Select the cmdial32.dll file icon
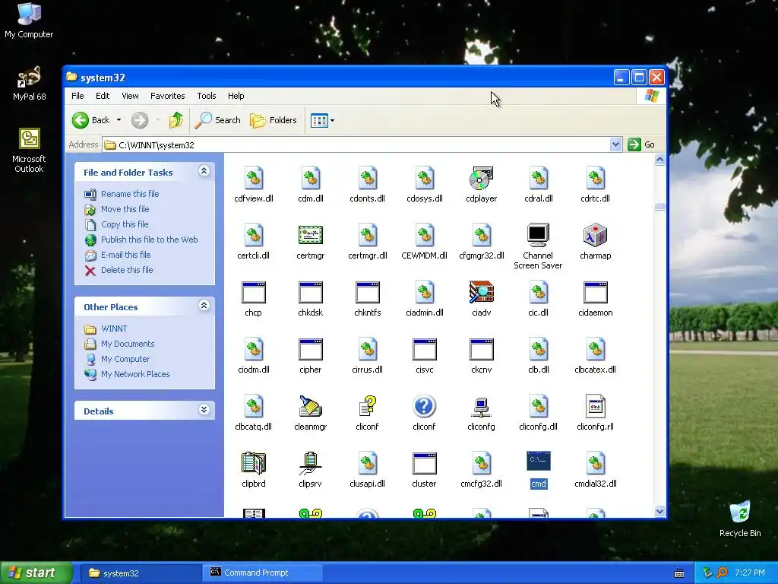 (595, 463)
